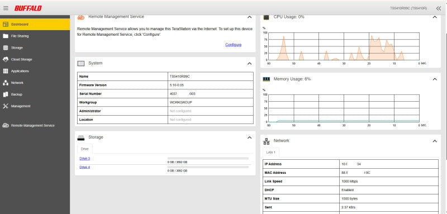447x214 pixels.
Task: Click the CPU Usage panel icon
Action: (267, 17)
